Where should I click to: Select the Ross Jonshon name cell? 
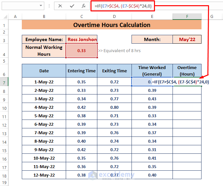click(82, 39)
